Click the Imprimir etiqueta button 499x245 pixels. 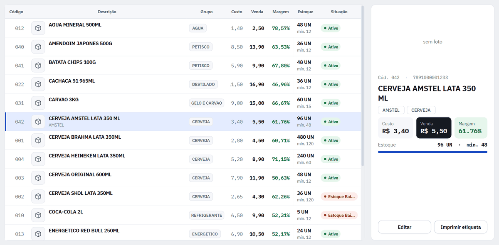[x=461, y=227]
